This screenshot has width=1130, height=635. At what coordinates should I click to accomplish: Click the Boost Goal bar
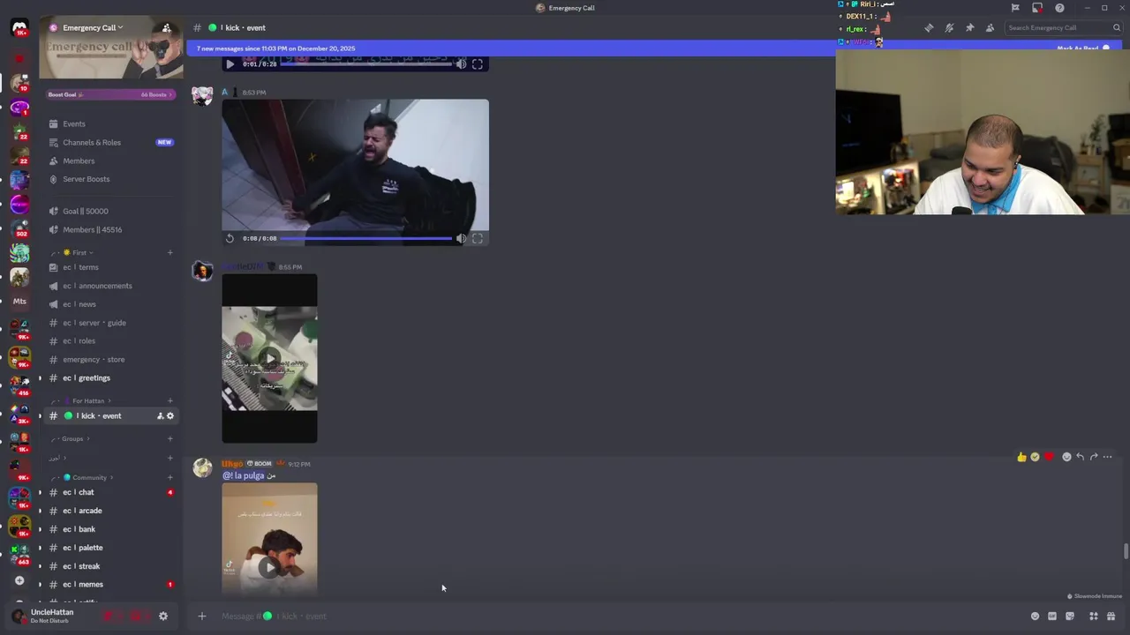[x=111, y=94]
